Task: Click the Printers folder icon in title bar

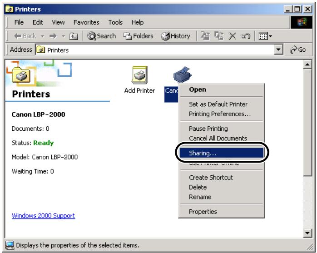Action: click(x=9, y=9)
